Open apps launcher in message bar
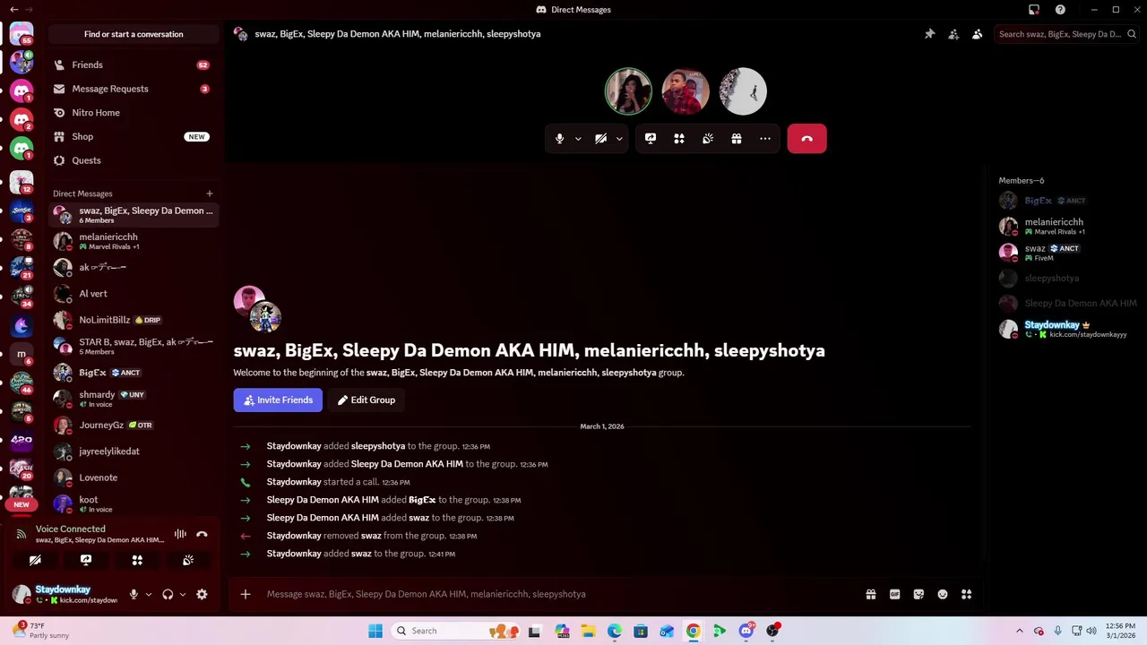The image size is (1147, 645). 966,594
